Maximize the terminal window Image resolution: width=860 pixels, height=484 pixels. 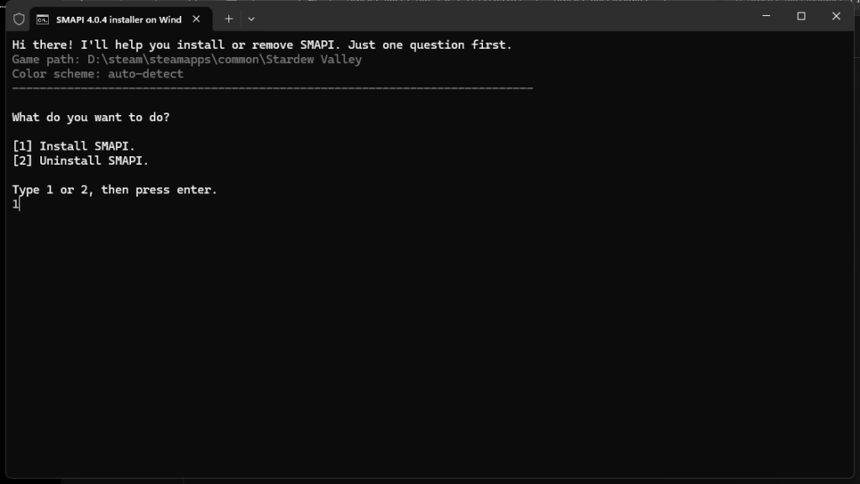pyautogui.click(x=801, y=16)
